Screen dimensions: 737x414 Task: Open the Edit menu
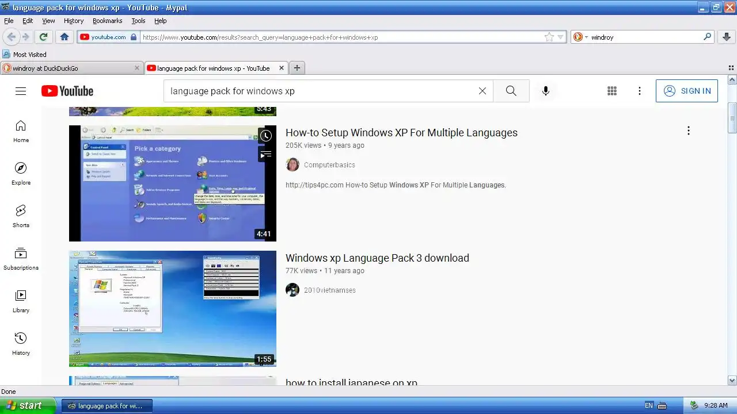pyautogui.click(x=28, y=21)
